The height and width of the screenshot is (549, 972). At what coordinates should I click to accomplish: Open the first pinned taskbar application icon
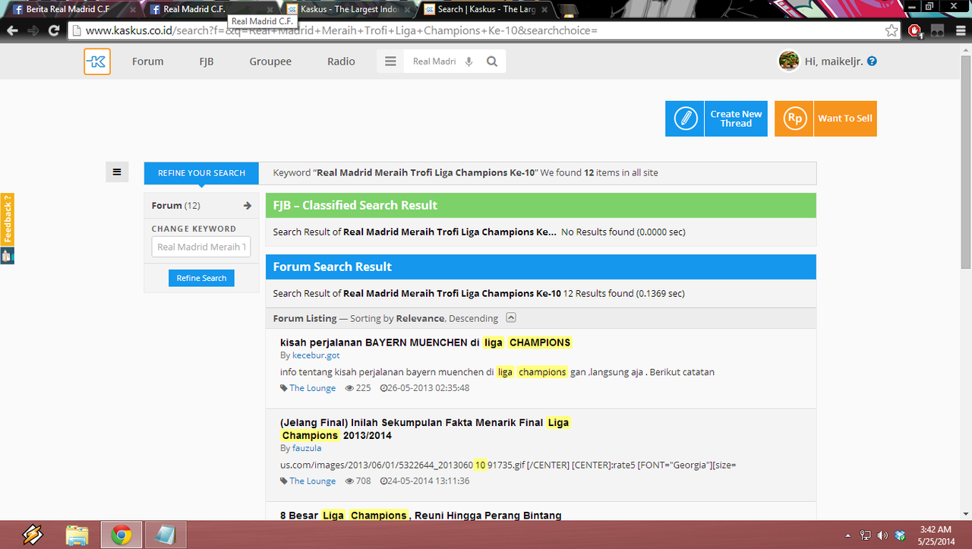[33, 535]
